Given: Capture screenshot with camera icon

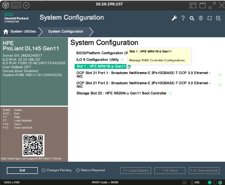Looking at the screenshot, I should (x=184, y=182).
